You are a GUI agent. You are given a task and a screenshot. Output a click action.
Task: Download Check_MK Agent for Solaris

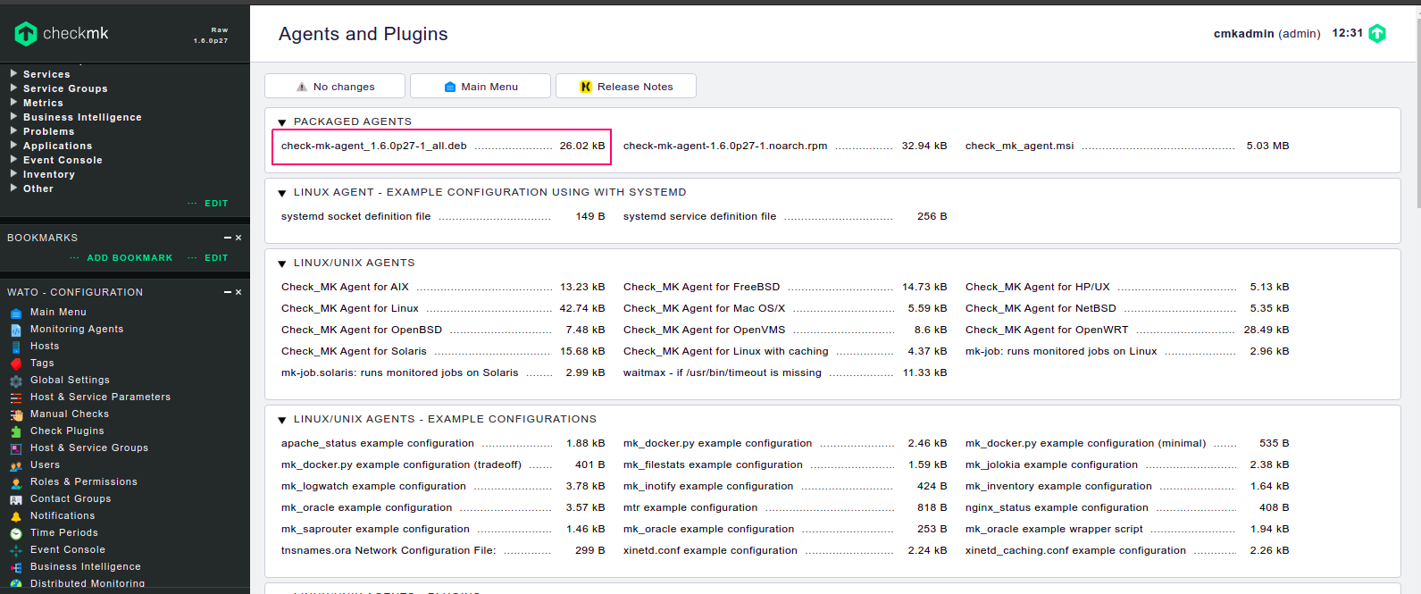[354, 351]
